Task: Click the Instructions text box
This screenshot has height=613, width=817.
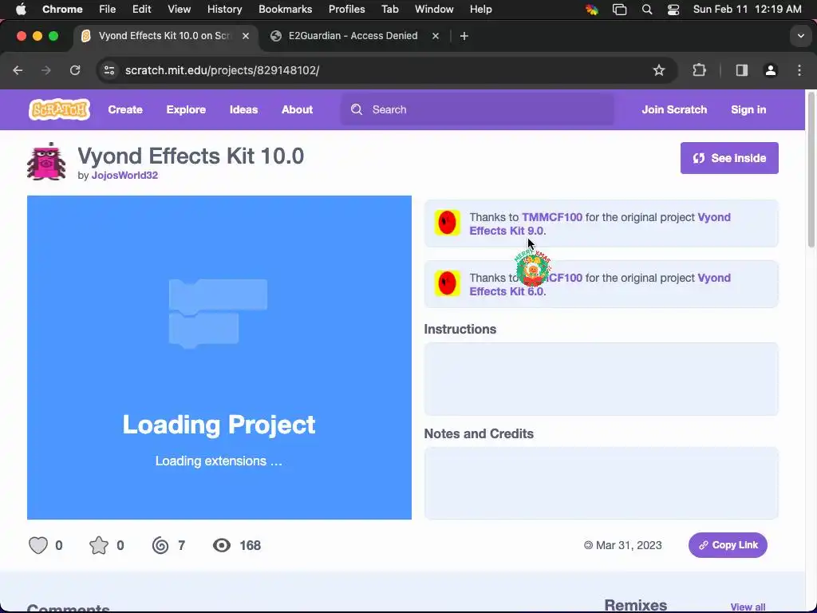Action: [601, 379]
